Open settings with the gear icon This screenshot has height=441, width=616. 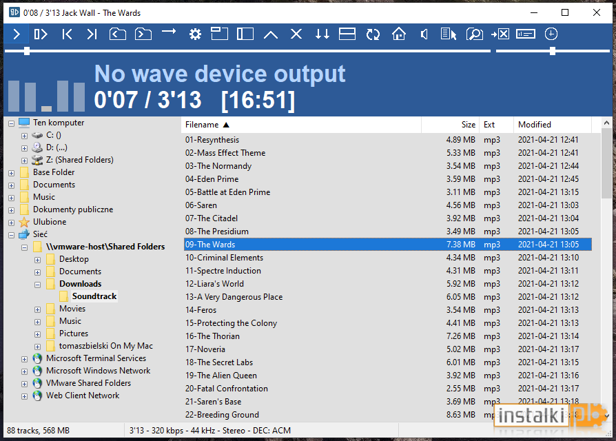pyautogui.click(x=195, y=34)
